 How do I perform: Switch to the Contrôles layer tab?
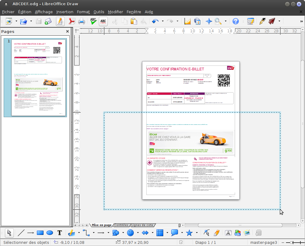[121, 225]
